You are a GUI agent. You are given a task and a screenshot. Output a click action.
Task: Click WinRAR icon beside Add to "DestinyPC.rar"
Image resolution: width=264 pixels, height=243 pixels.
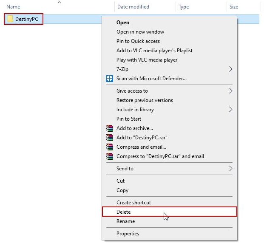coord(110,138)
